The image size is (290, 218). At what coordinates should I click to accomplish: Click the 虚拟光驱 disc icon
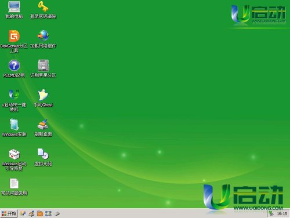(43, 154)
